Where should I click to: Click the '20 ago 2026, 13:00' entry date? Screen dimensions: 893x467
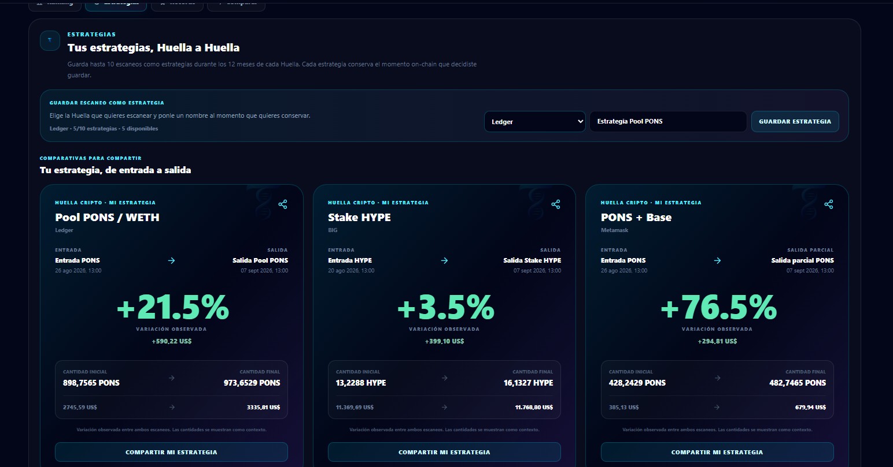[x=351, y=271]
